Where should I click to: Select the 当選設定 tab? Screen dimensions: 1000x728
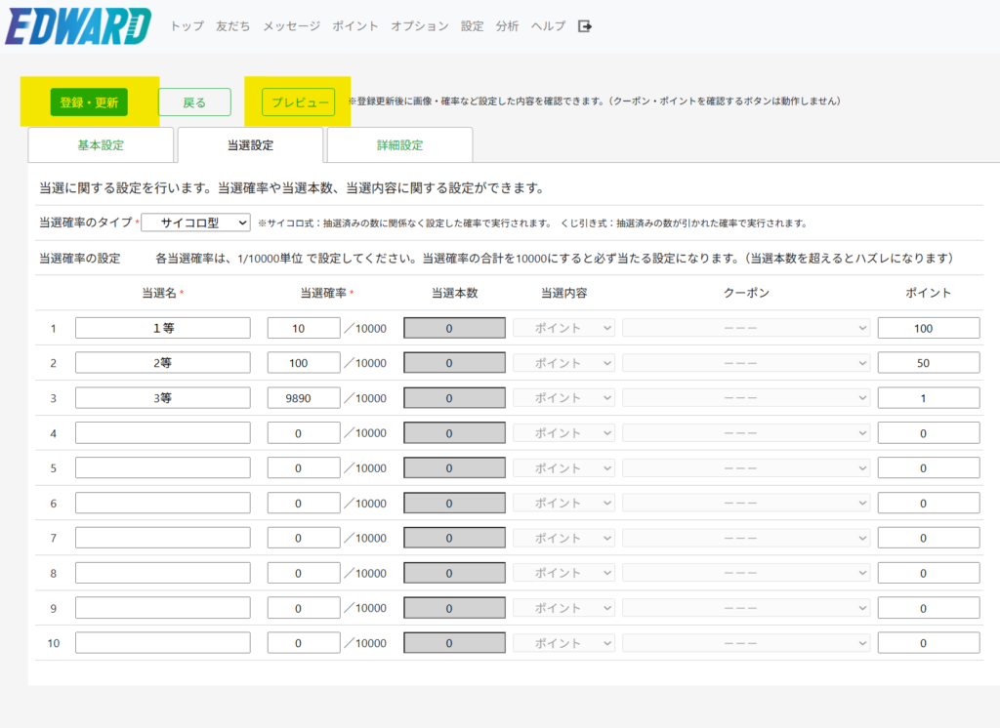click(251, 145)
